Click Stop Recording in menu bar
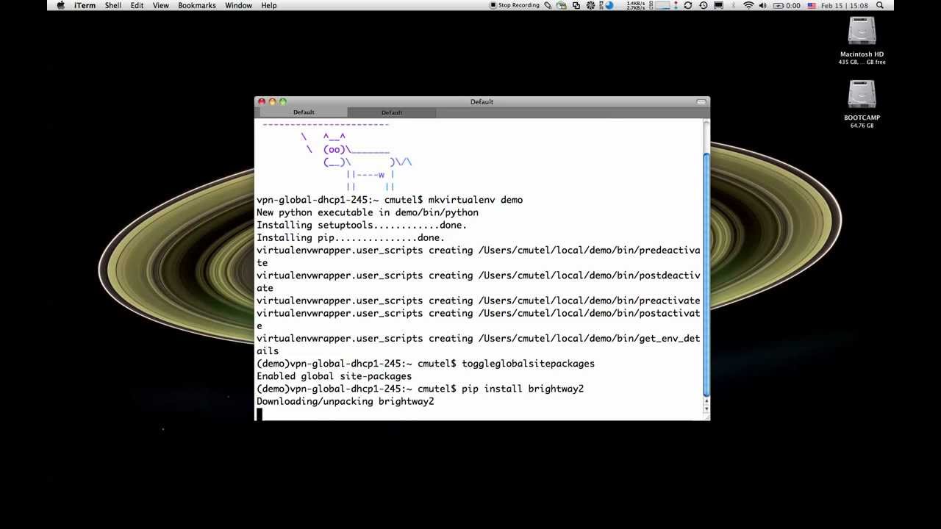 pyautogui.click(x=515, y=5)
